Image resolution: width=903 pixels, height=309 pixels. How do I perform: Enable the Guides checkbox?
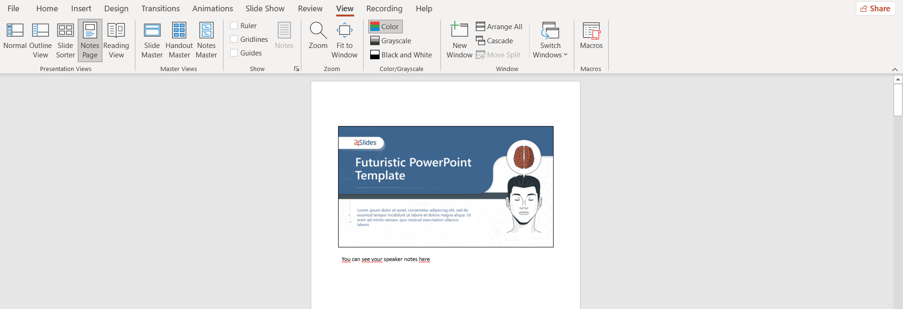click(x=234, y=53)
